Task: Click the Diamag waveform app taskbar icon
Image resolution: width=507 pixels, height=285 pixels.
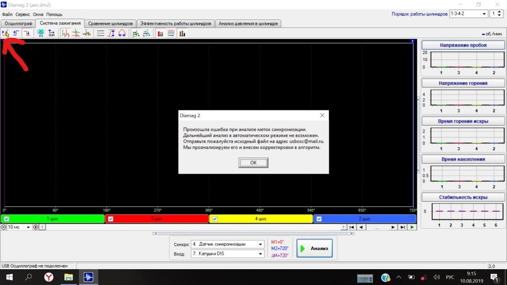Action: 88,277
